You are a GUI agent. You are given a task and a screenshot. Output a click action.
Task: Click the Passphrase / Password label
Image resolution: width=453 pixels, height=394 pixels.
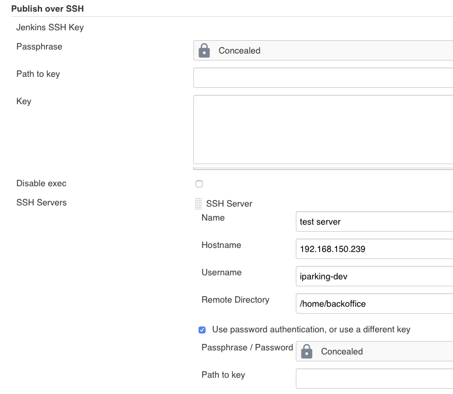247,347
